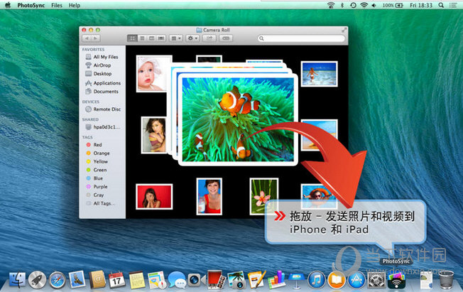Open Notification Center in menu bar
463x292 pixels.
(453, 5)
